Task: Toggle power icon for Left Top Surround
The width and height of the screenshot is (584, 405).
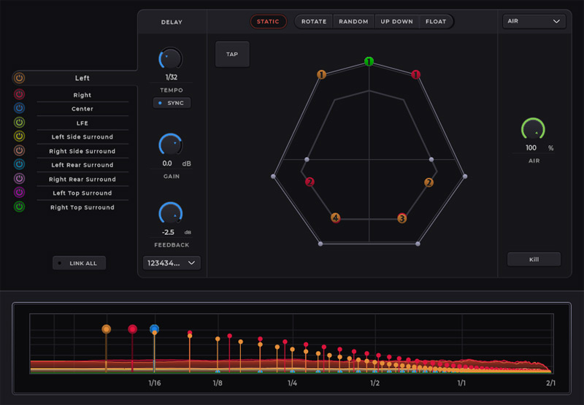Action: (x=19, y=193)
